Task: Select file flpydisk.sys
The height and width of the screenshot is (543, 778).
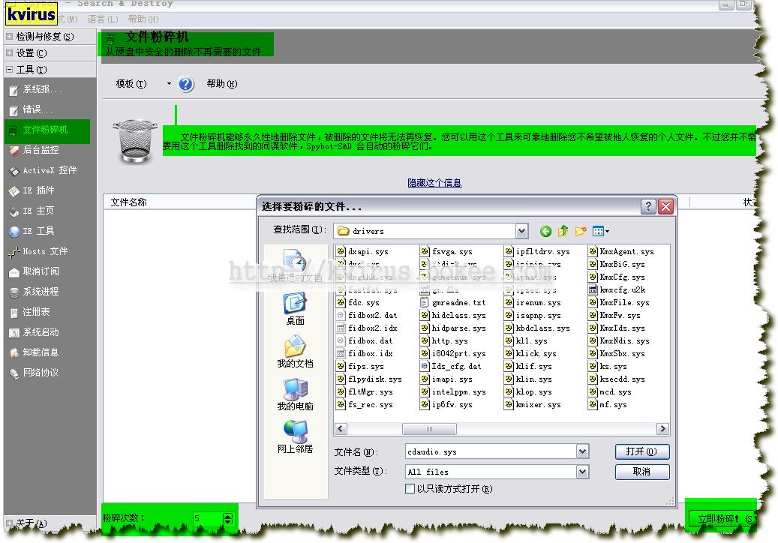Action: pos(369,379)
